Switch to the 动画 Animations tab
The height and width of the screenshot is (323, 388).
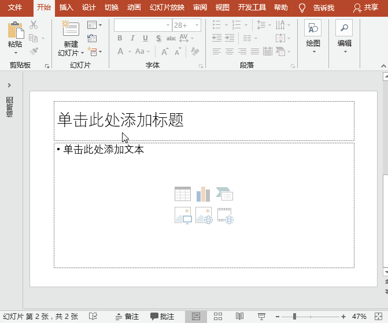click(x=134, y=8)
